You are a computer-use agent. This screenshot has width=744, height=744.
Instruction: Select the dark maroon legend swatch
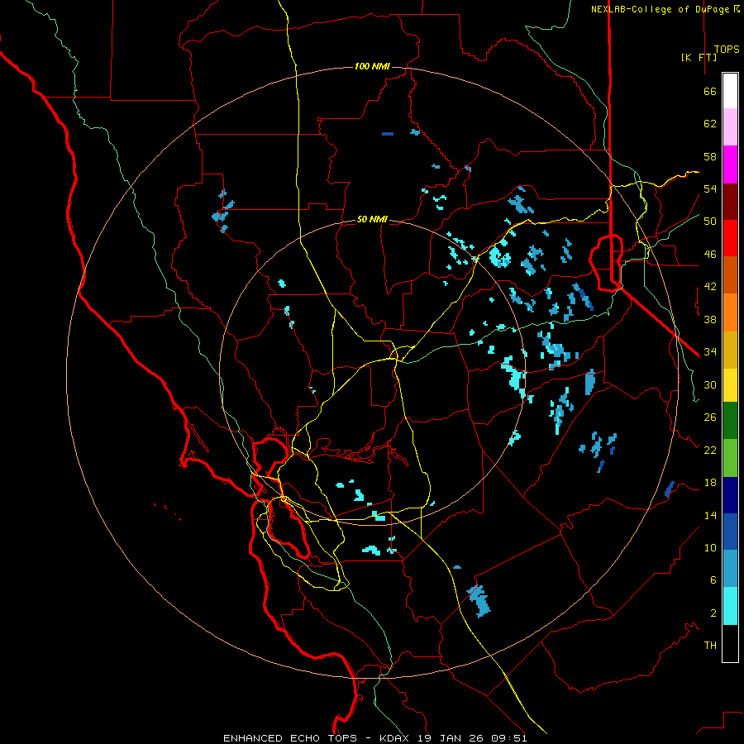(x=730, y=202)
